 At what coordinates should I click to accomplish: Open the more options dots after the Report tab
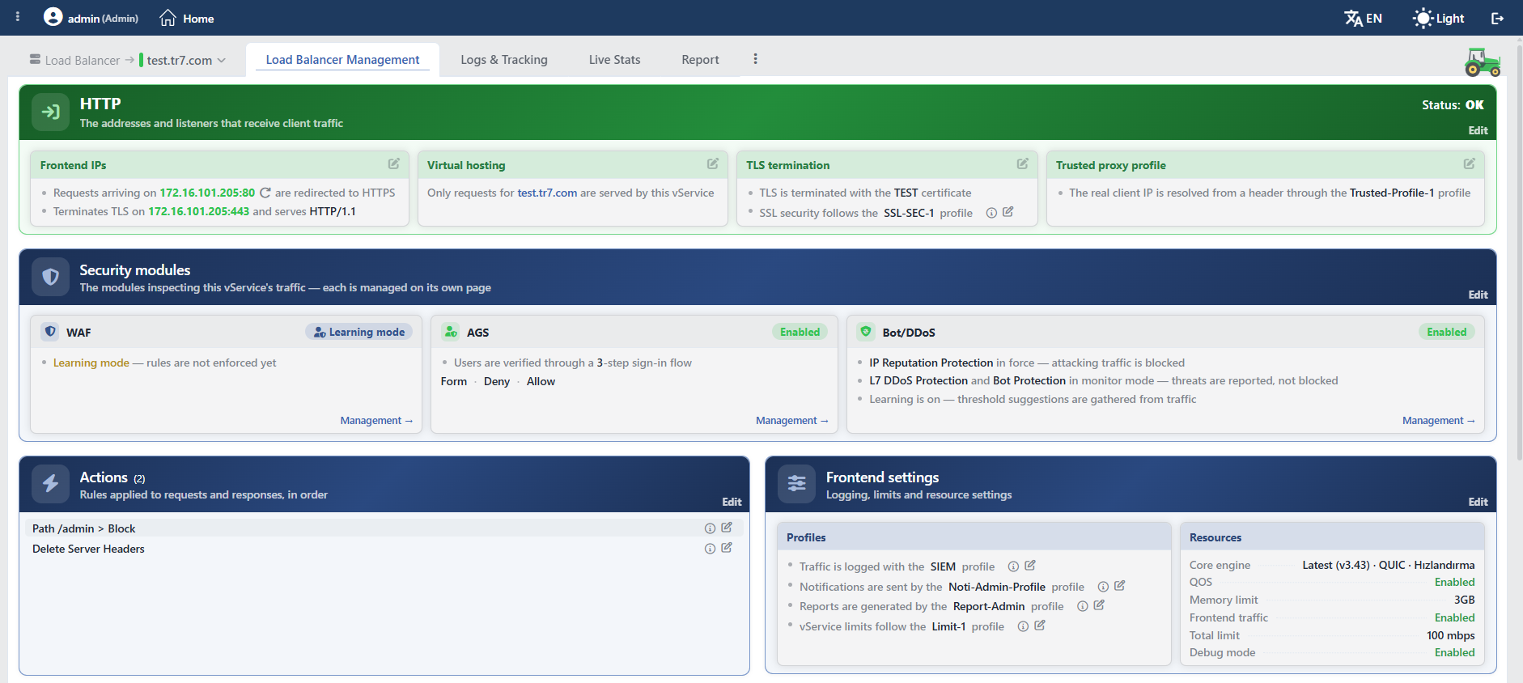pos(755,59)
